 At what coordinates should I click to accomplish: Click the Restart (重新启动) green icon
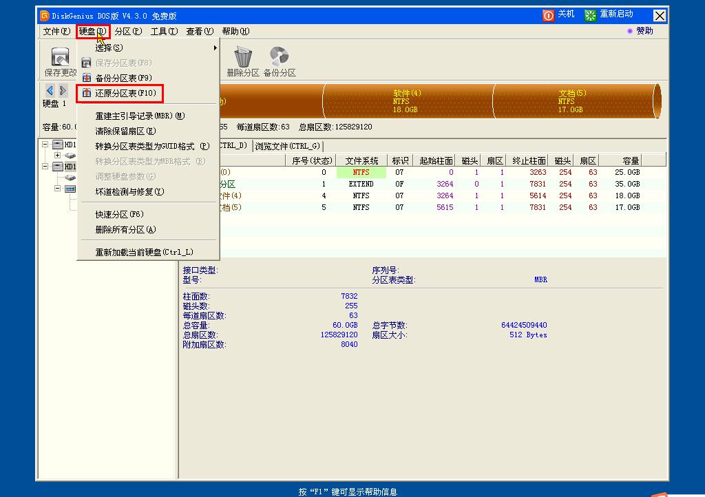pos(590,16)
